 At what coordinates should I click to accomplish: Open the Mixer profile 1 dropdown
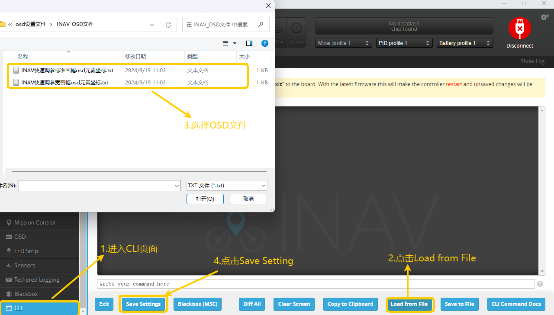[x=344, y=43]
